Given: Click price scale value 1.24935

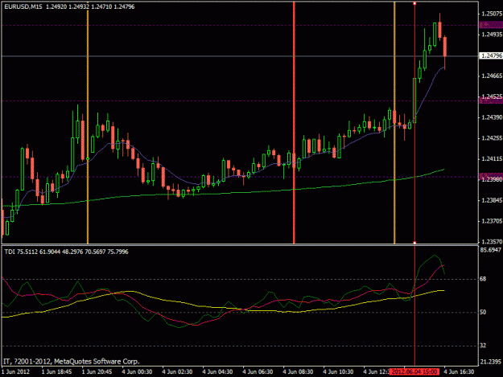Looking at the screenshot, I should 492,35.
